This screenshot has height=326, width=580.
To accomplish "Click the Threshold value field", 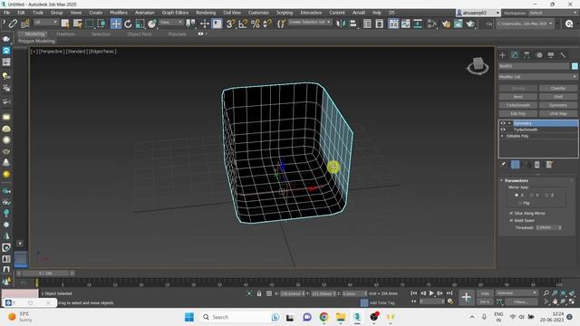I will coord(546,227).
